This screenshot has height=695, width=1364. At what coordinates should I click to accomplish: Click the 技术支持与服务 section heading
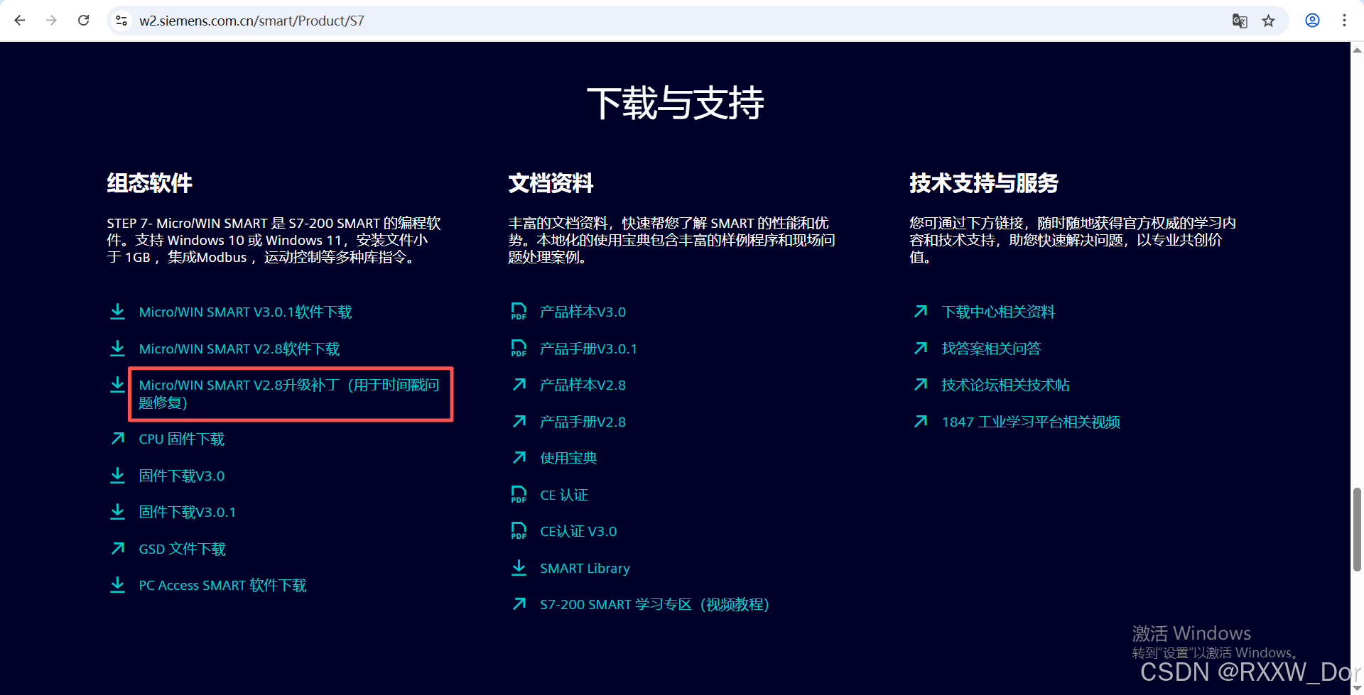(x=984, y=183)
